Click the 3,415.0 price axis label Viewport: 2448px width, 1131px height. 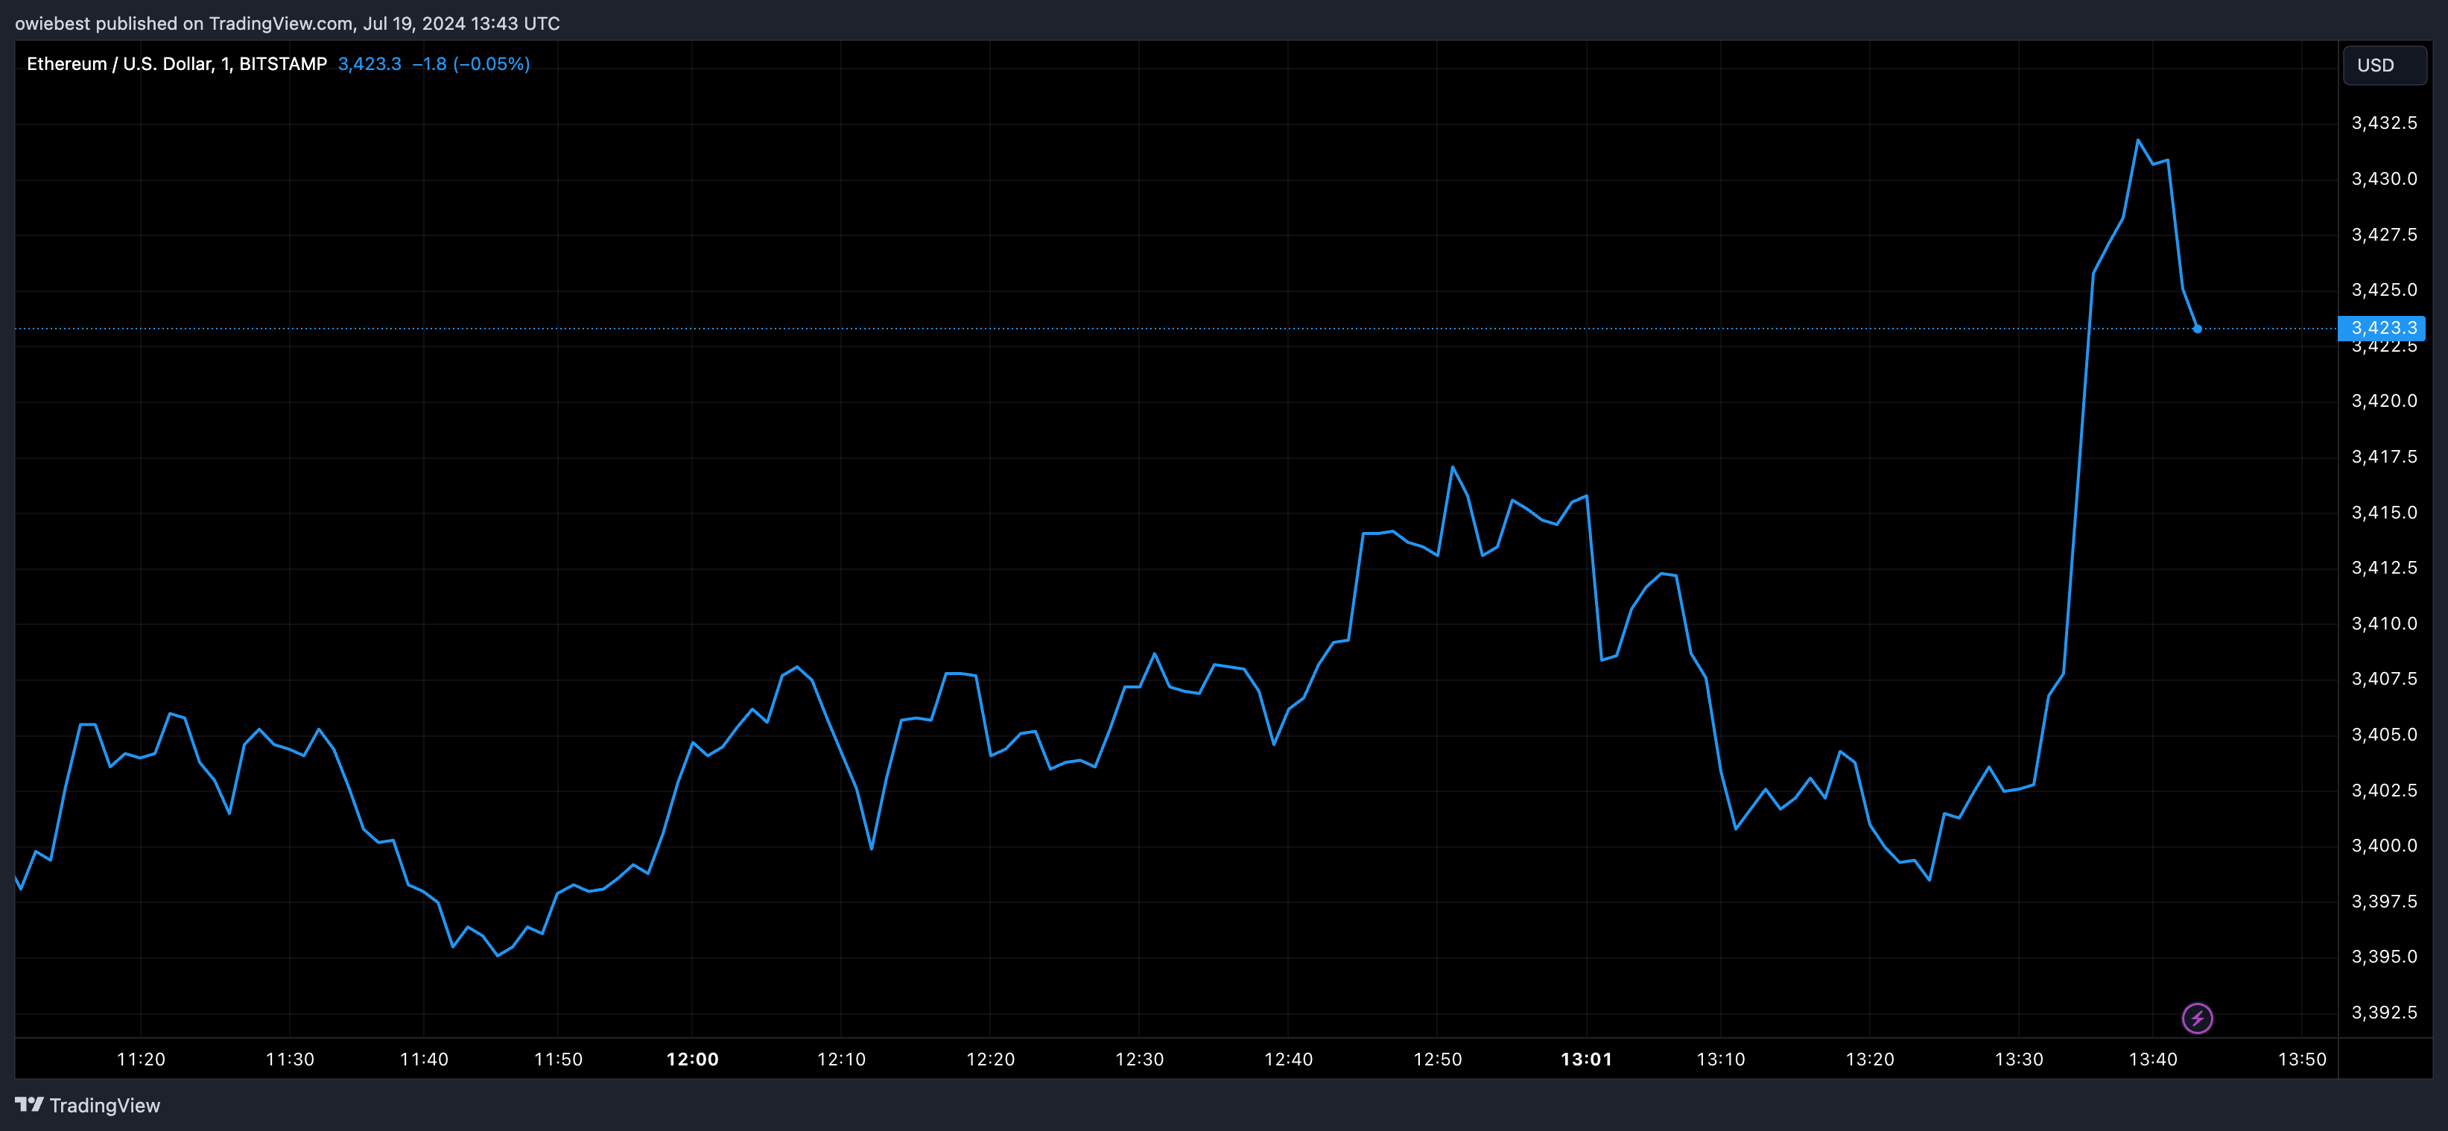2383,513
